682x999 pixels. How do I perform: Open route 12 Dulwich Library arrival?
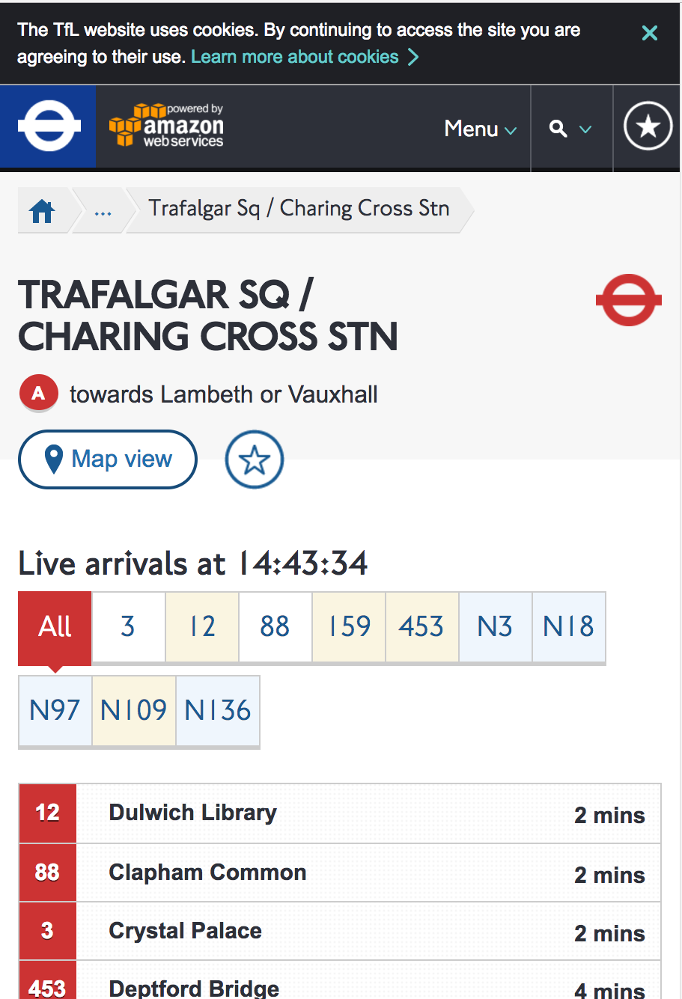point(340,813)
